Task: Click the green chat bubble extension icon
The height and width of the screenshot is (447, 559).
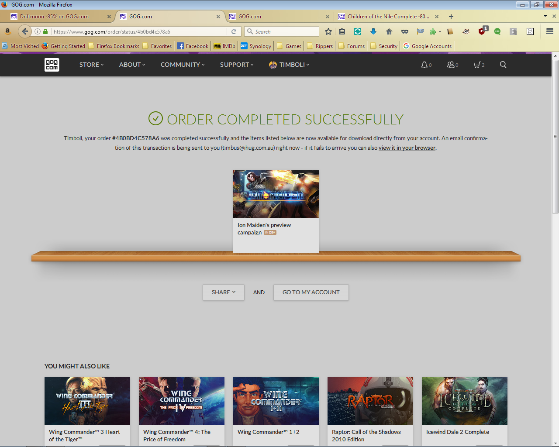Action: [497, 31]
